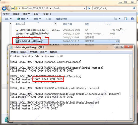Minimize the Notepad window
This screenshot has width=138, height=125.
pos(117,47)
